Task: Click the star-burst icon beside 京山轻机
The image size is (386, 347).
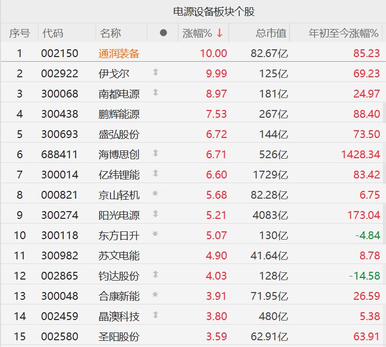Action: 155,194
